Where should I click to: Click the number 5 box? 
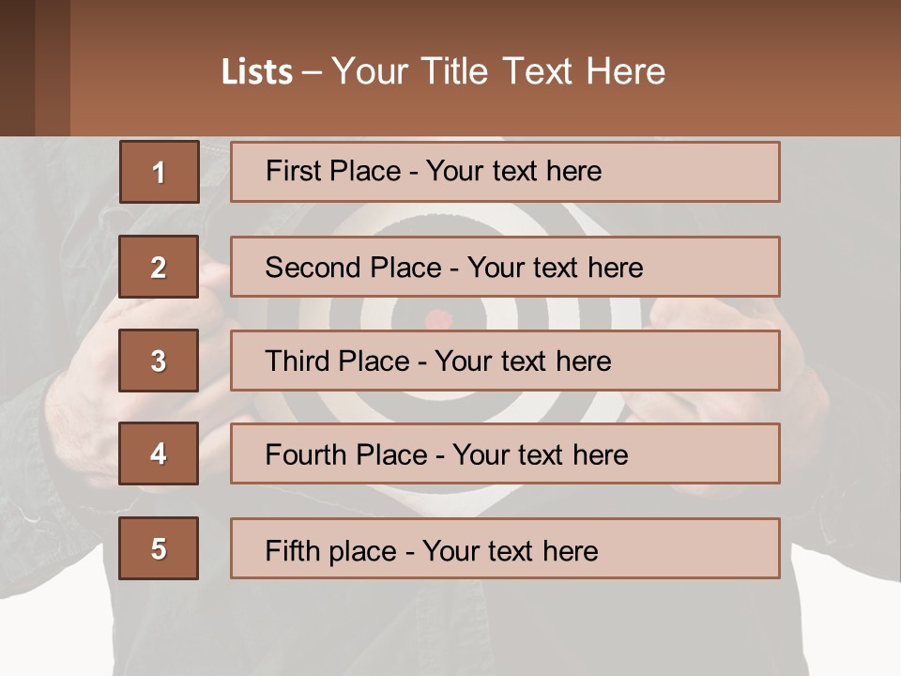coord(159,548)
